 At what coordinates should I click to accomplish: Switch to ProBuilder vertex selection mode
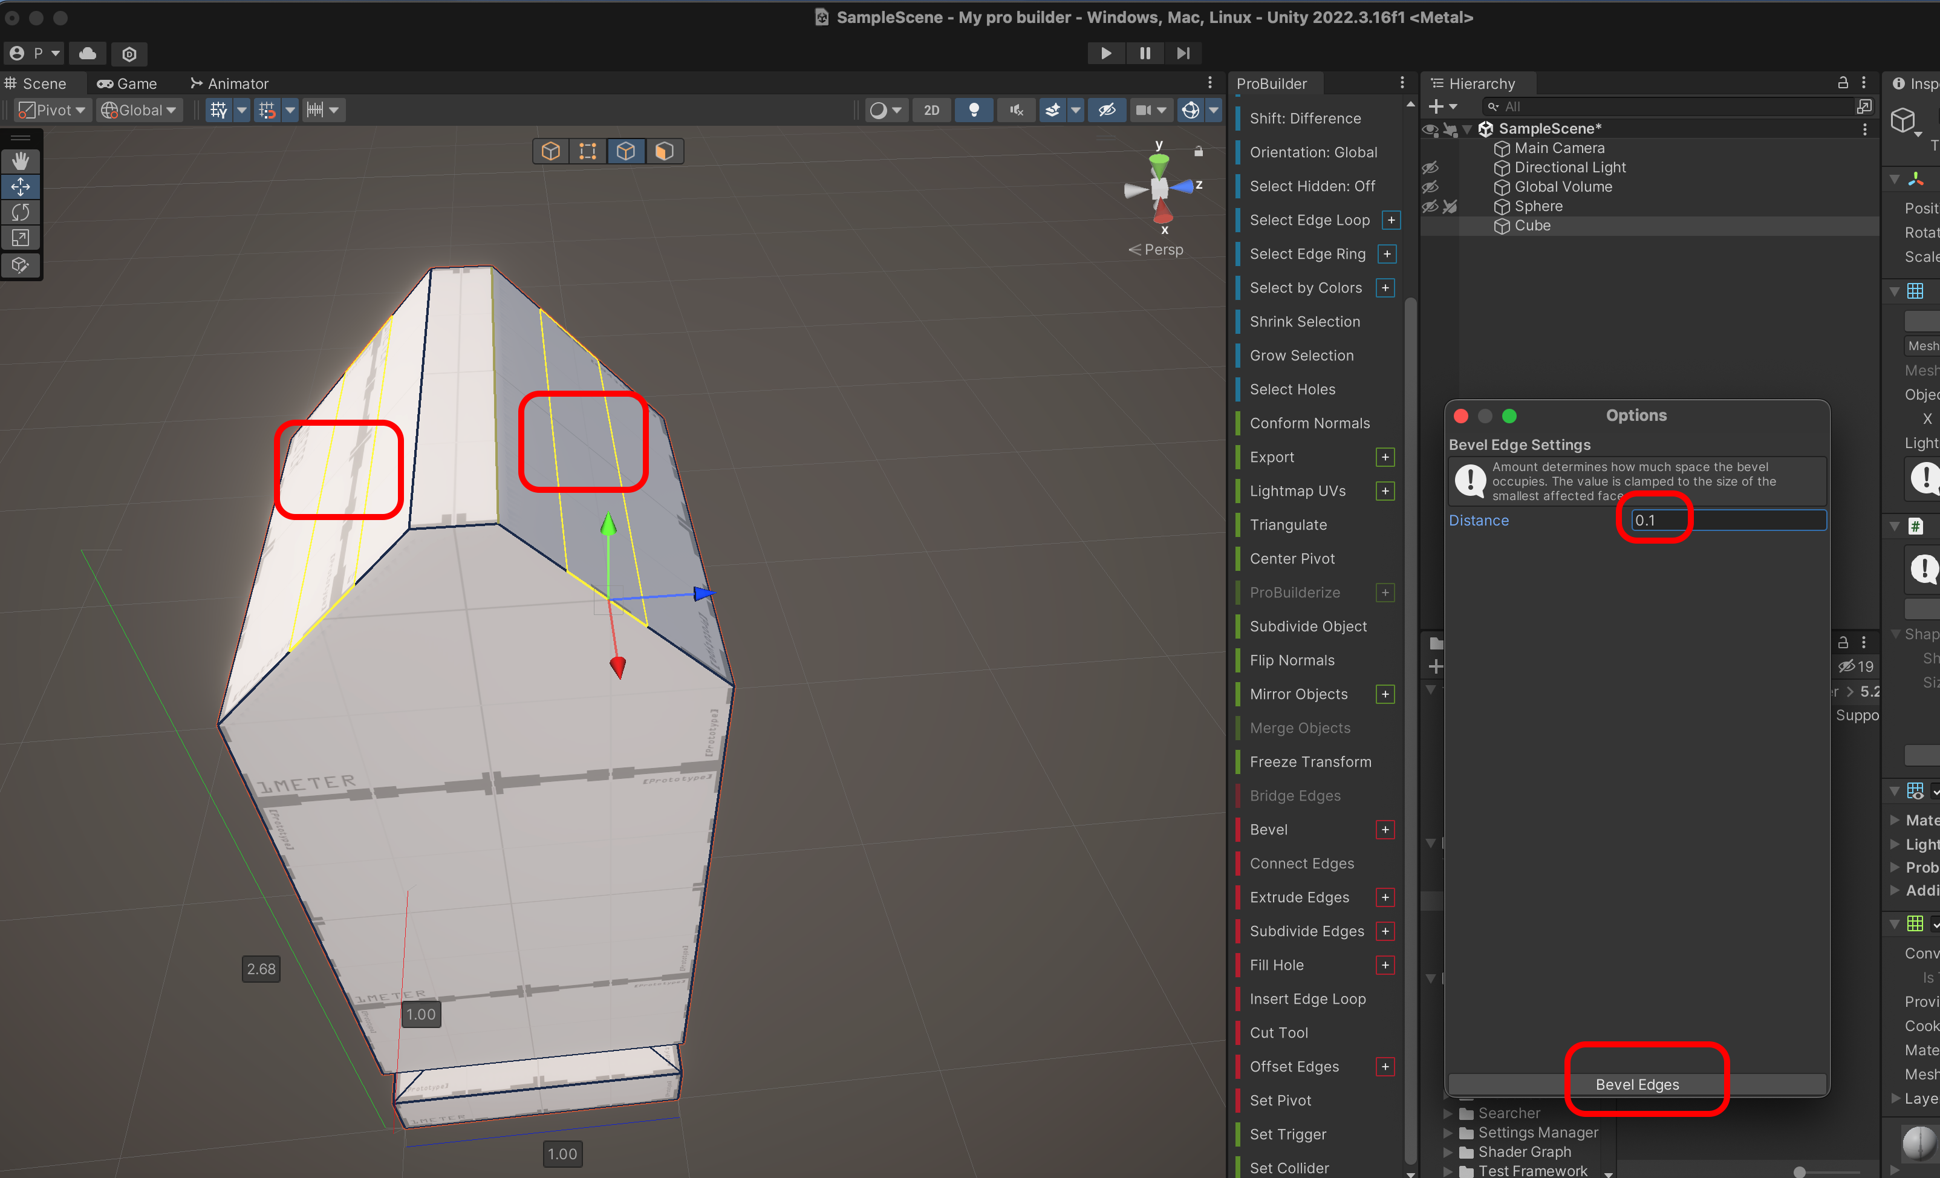point(587,151)
